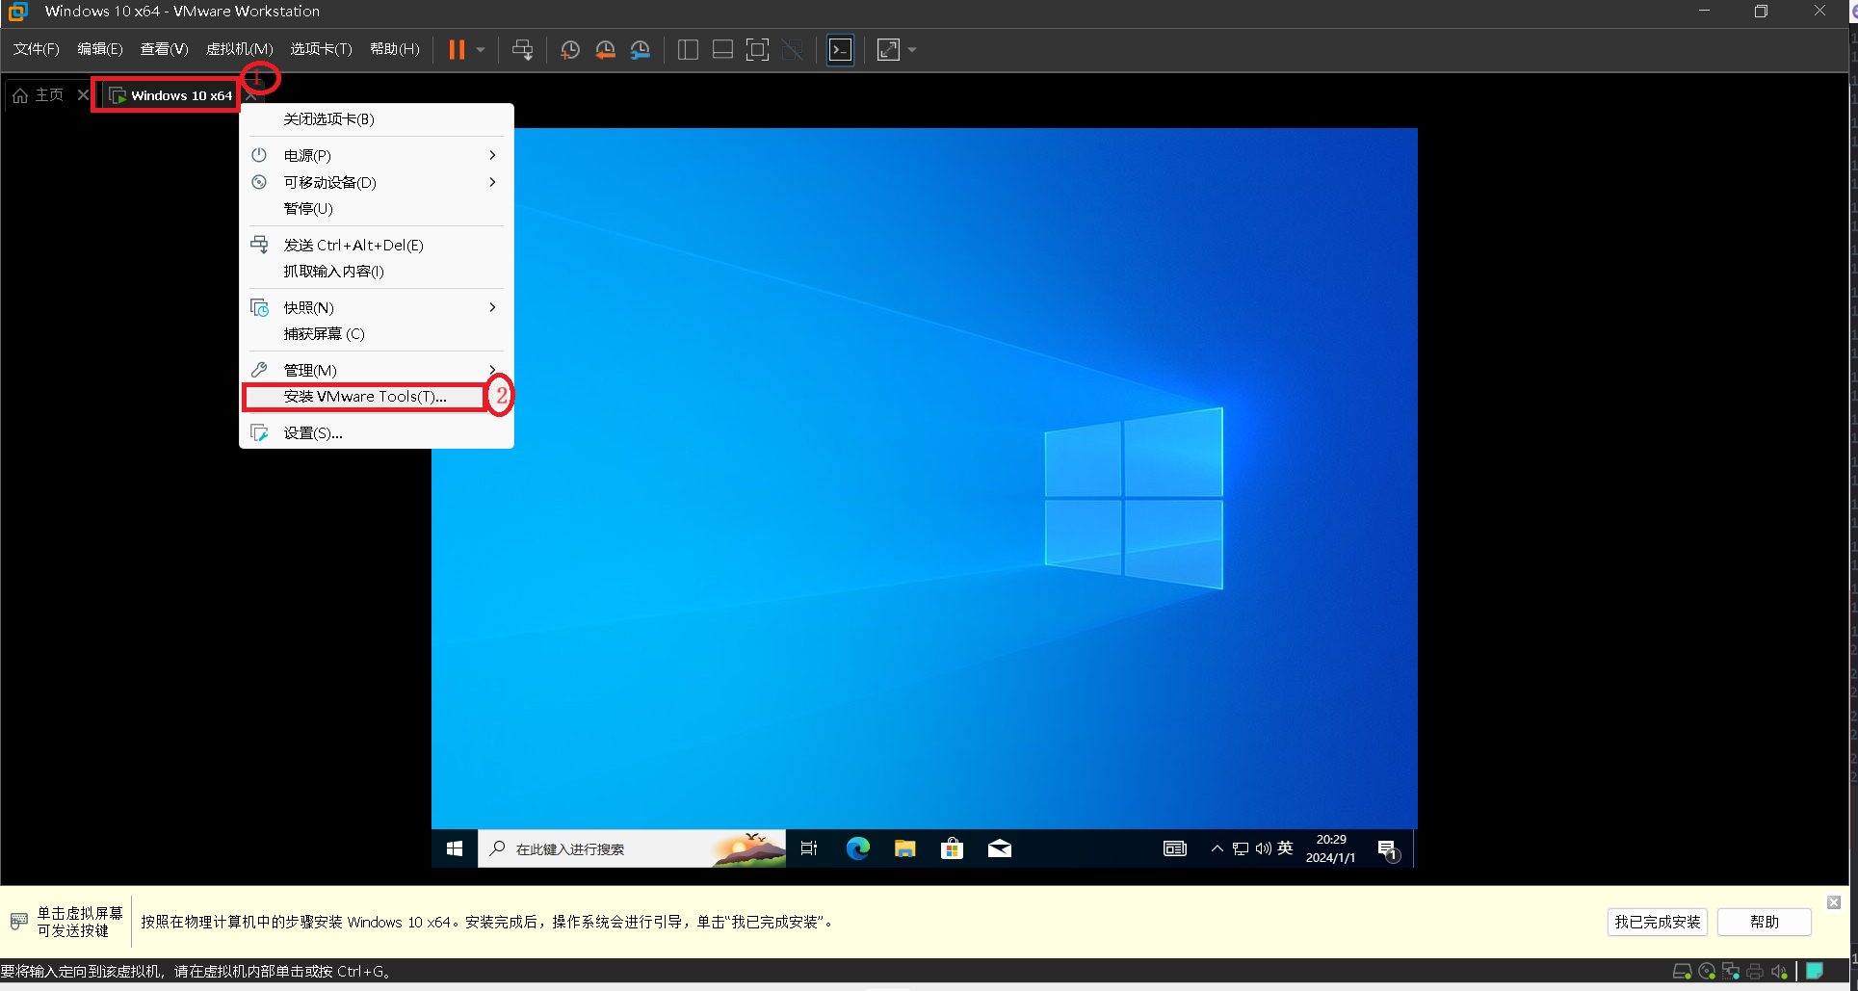Expand the 快照(N) submenu
1858x991 pixels.
click(377, 308)
